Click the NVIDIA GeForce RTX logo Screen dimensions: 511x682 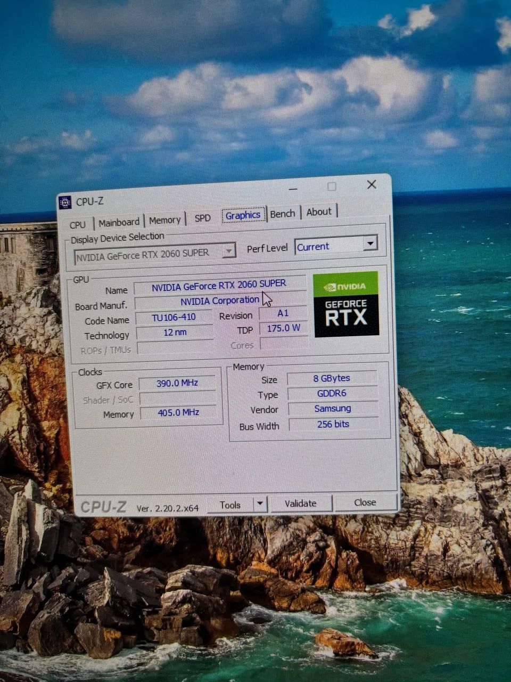tap(346, 304)
